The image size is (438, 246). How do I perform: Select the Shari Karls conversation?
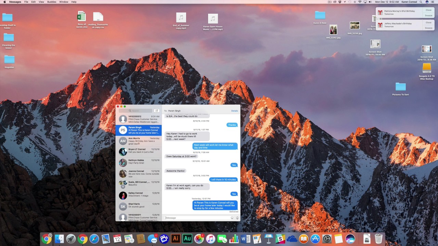coord(139,206)
